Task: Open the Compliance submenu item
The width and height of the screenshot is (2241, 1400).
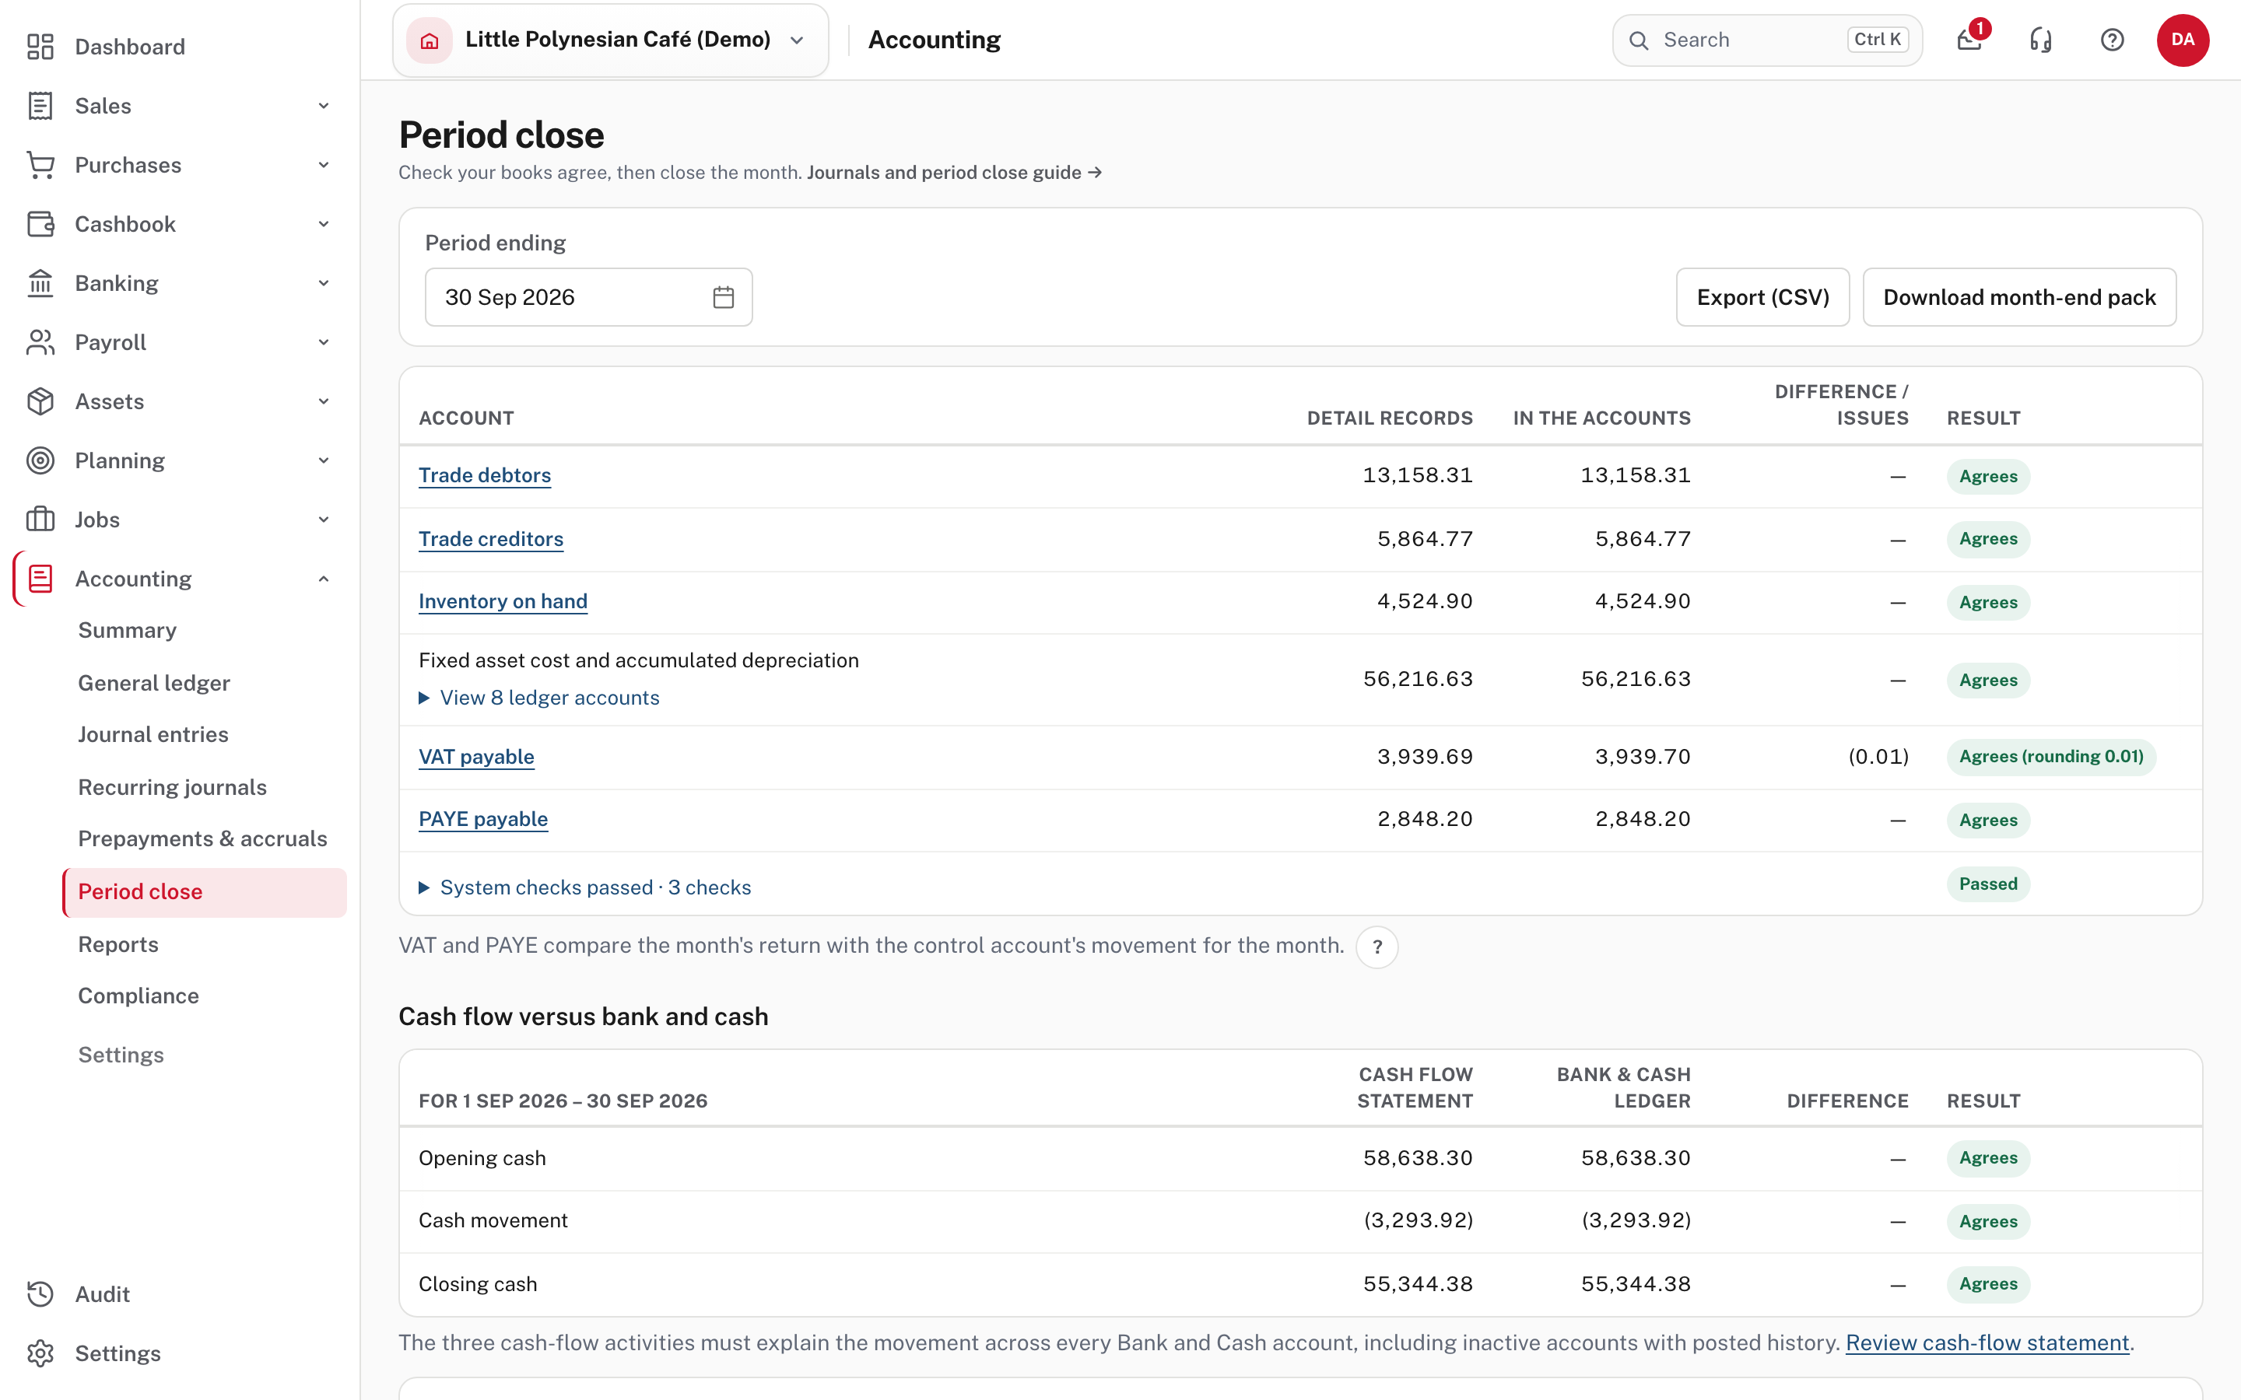Action: pyautogui.click(x=138, y=996)
